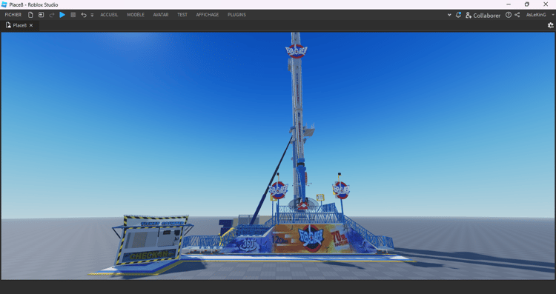The width and height of the screenshot is (556, 294).
Task: Switch to the ACCUEIL ribbon tab
Action: [x=109, y=15]
